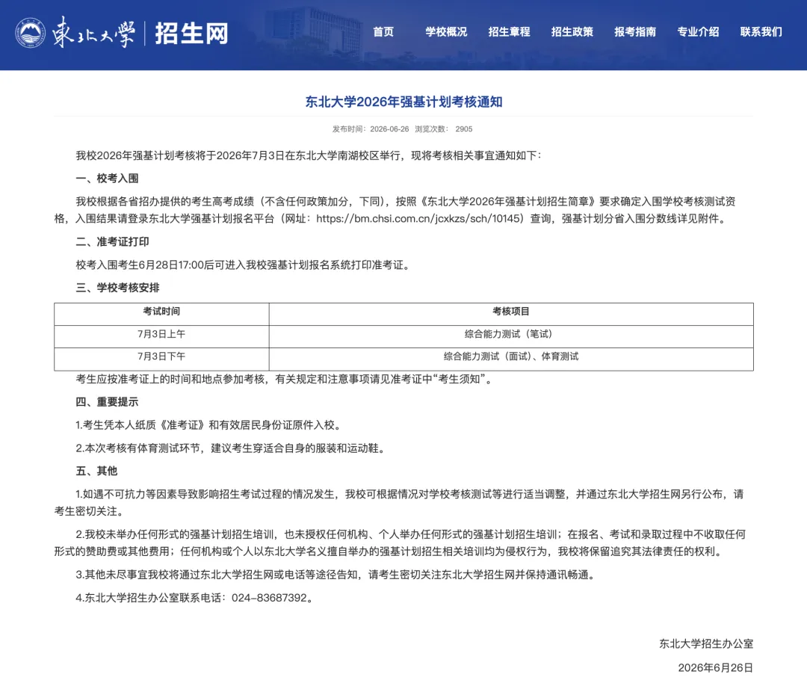The width and height of the screenshot is (807, 692).
Task: Click the table header 考试时间
Action: click(x=161, y=312)
